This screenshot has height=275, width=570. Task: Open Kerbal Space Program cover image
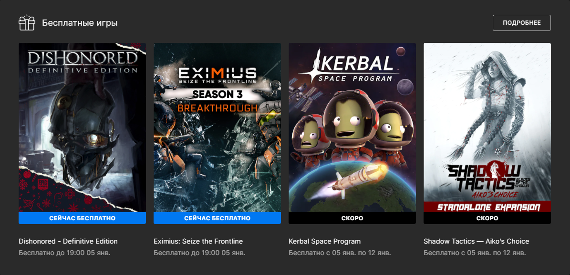[352, 128]
